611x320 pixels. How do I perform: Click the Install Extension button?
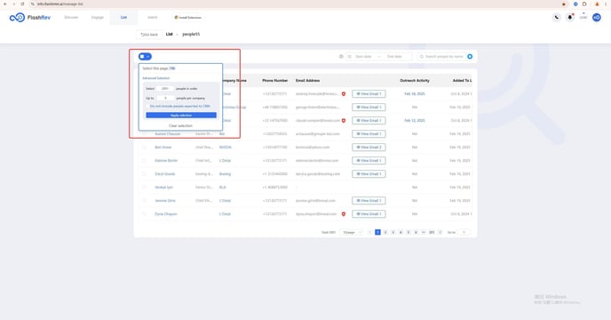[x=187, y=18]
